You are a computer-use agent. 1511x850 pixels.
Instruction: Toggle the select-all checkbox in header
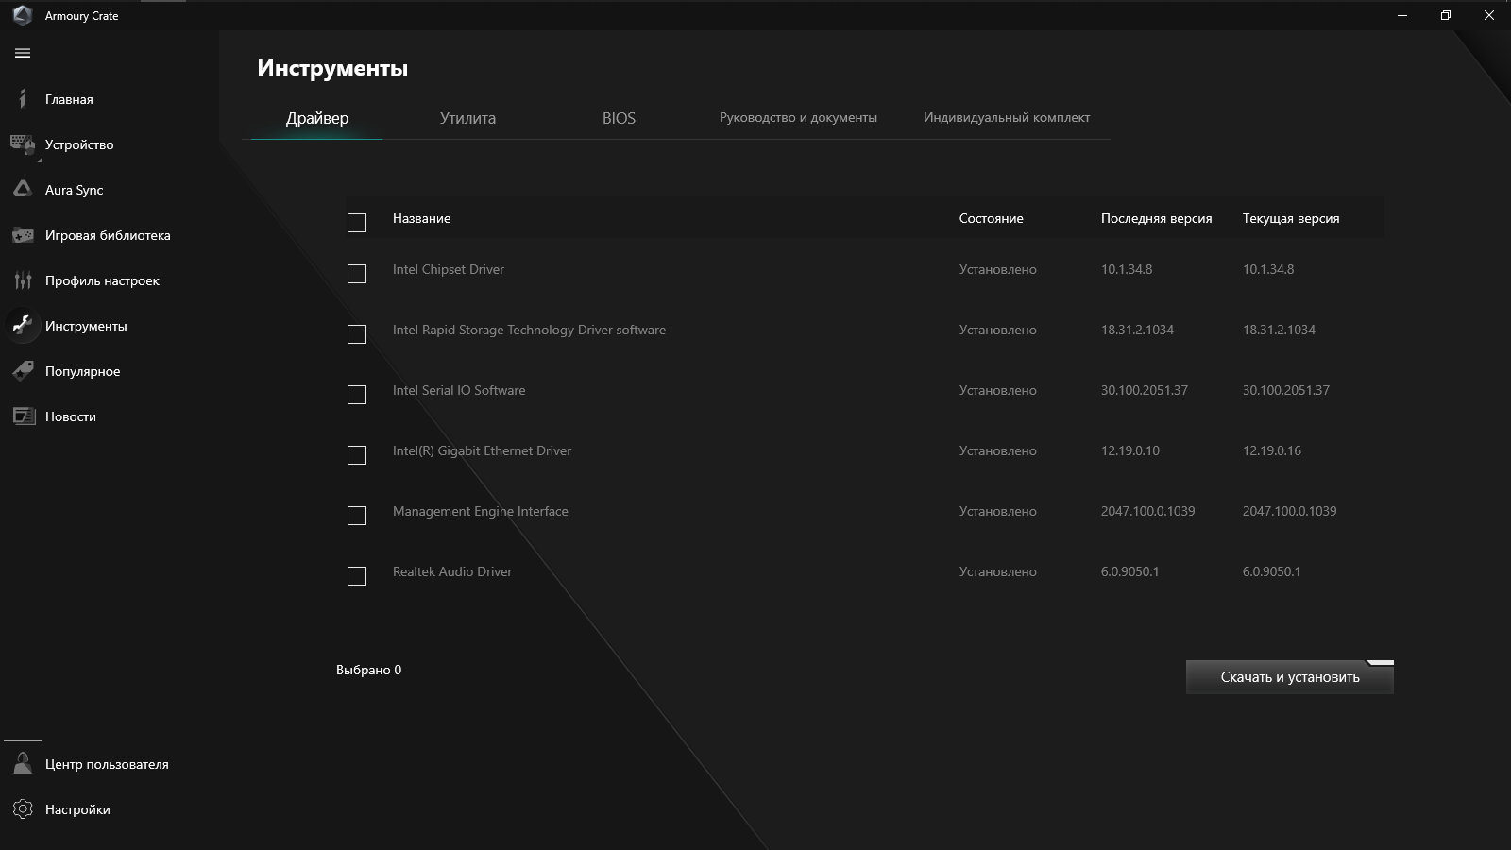[x=357, y=223]
